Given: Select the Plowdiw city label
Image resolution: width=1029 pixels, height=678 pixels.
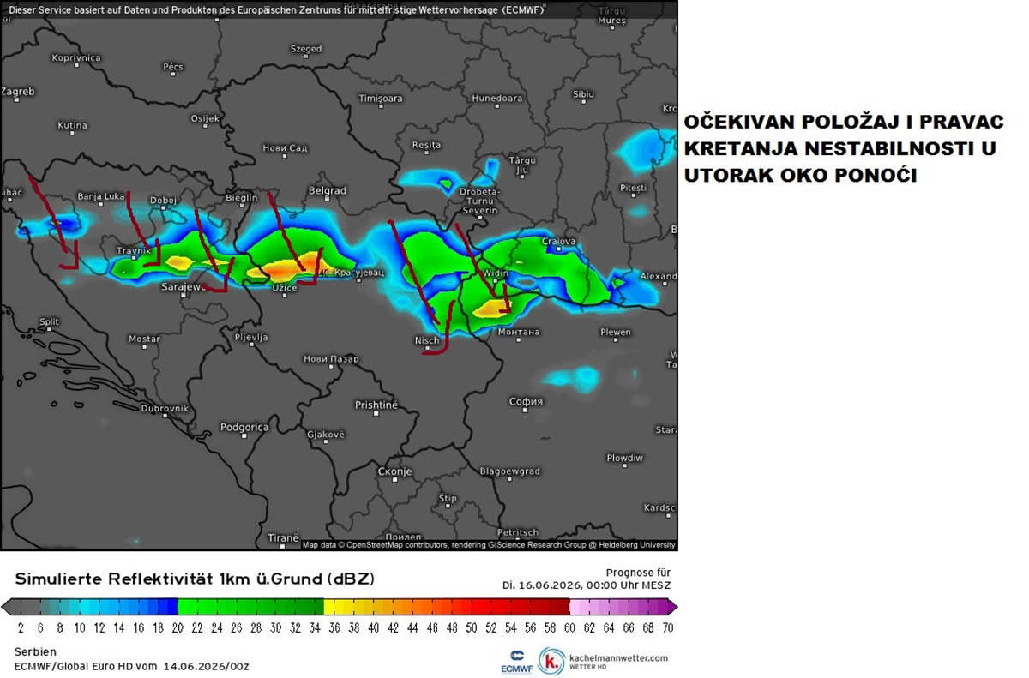Looking at the screenshot, I should pyautogui.click(x=624, y=458).
